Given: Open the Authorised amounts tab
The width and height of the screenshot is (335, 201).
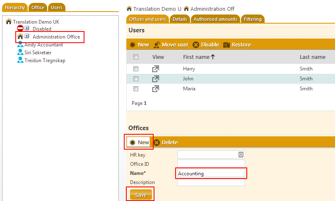Looking at the screenshot, I should pyautogui.click(x=215, y=19).
